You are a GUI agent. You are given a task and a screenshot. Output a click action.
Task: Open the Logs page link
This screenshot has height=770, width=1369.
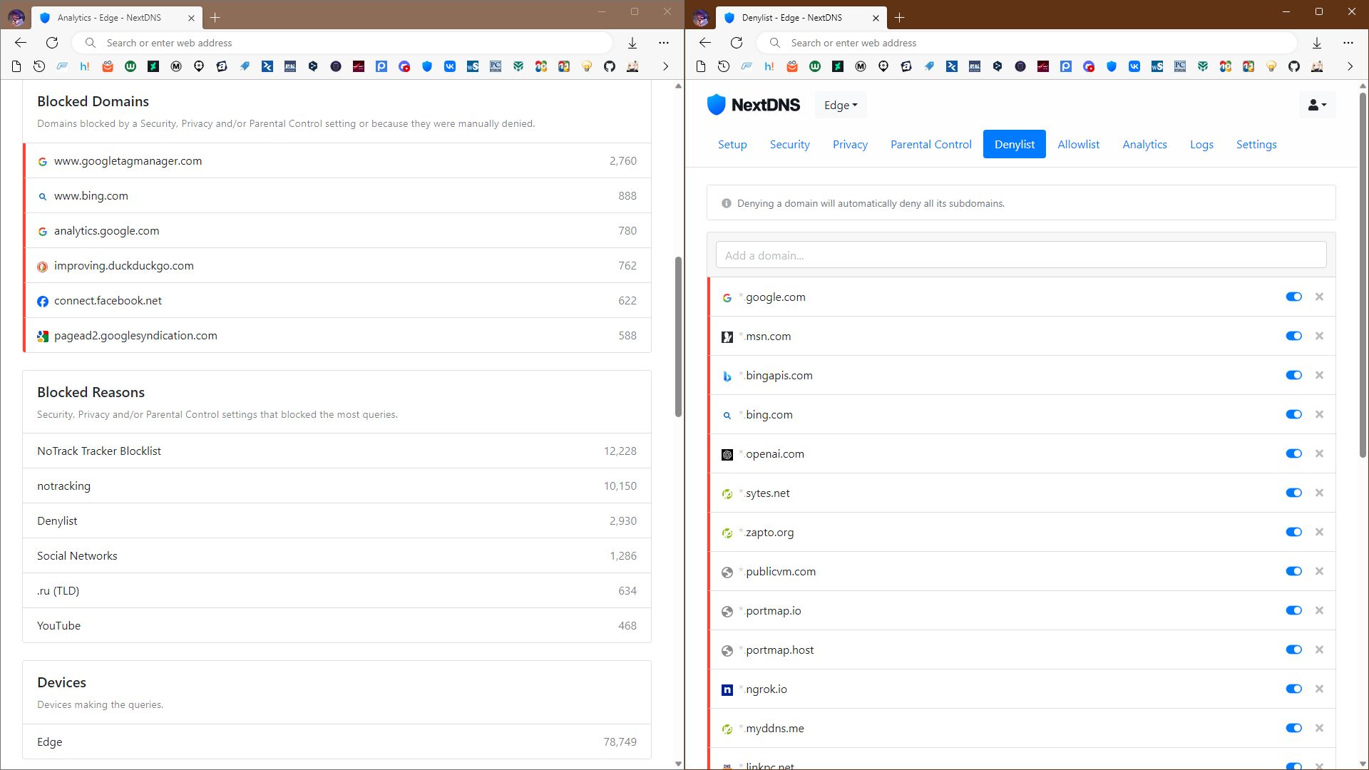click(x=1201, y=144)
